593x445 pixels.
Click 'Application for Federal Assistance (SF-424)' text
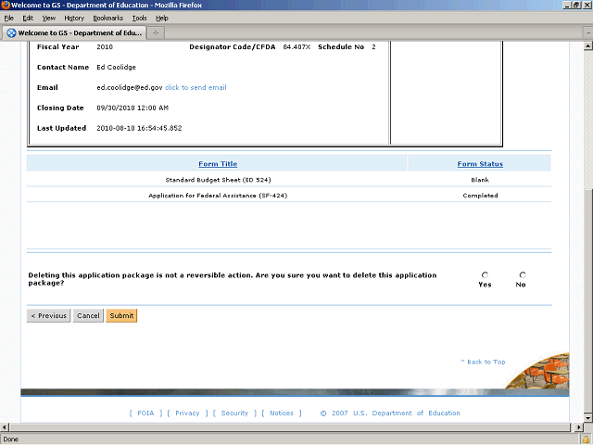(218, 196)
